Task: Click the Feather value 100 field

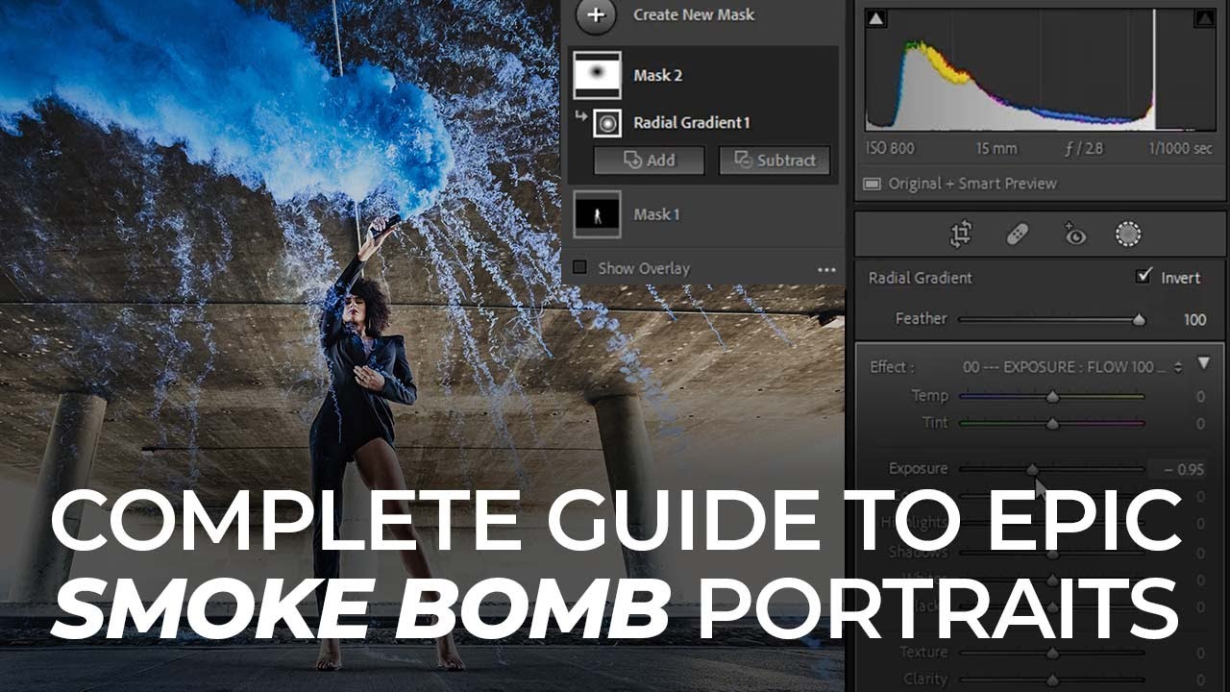Action: point(1194,320)
